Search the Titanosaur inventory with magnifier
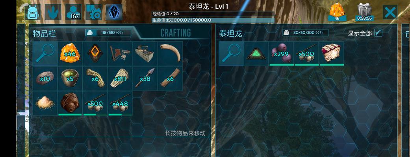This screenshot has height=157, width=410. (231, 53)
